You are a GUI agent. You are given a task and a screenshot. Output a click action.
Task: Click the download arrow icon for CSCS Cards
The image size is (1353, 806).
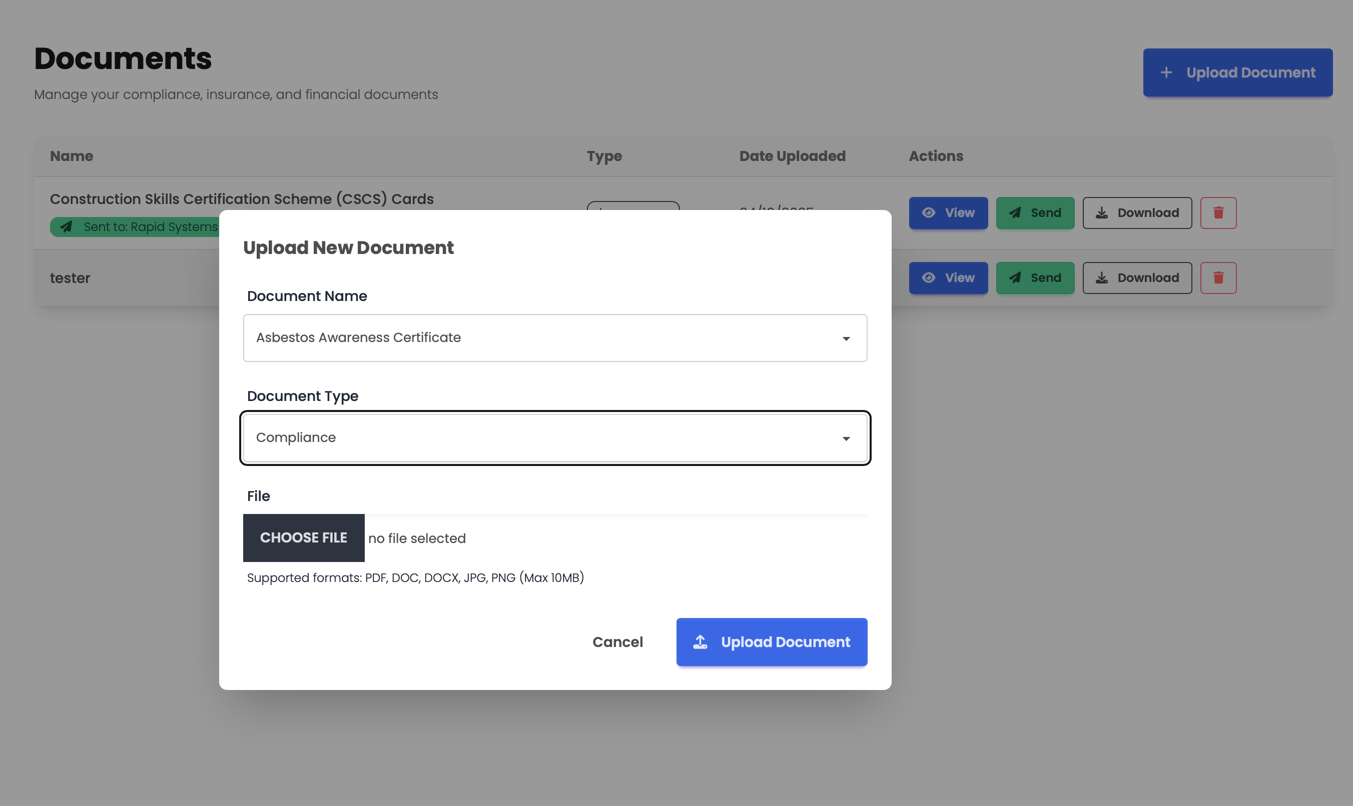(1102, 213)
